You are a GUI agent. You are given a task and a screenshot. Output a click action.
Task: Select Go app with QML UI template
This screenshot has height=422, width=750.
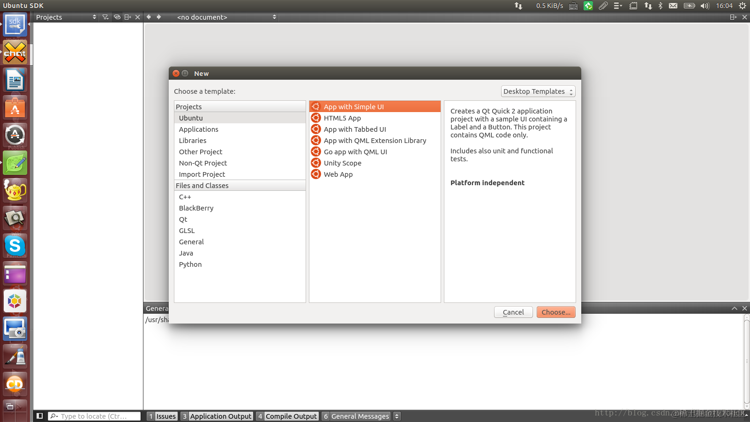click(x=375, y=152)
